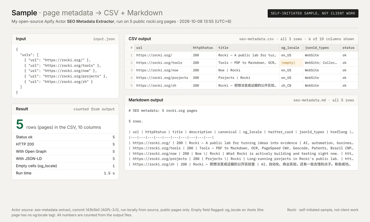This screenshot has width=370, height=222.
Task: Click the 'zh_CN' locale cell
Action: tap(291, 85)
